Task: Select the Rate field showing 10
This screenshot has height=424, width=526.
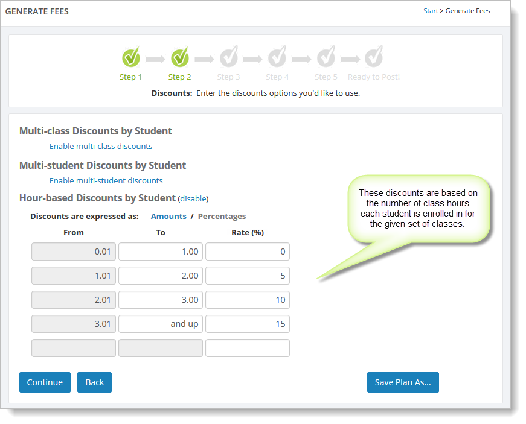Action: pos(248,300)
